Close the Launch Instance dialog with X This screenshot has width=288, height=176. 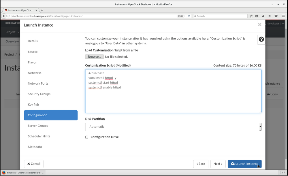coord(259,25)
